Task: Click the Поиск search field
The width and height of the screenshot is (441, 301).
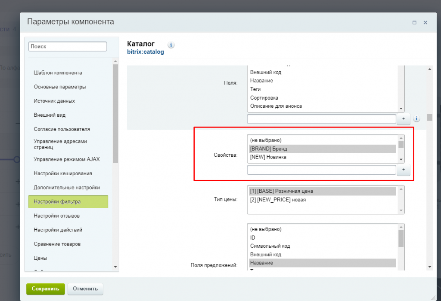Action: [68, 46]
